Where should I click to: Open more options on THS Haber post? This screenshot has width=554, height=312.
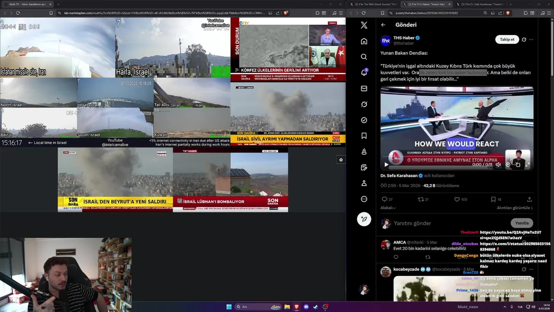(531, 39)
